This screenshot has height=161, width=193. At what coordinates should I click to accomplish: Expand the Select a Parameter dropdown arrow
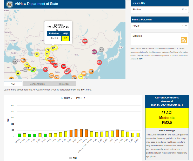[186, 26]
